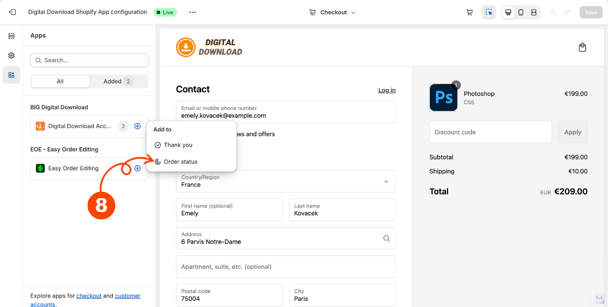Click plus icon beside Digital Download Account

(x=137, y=126)
